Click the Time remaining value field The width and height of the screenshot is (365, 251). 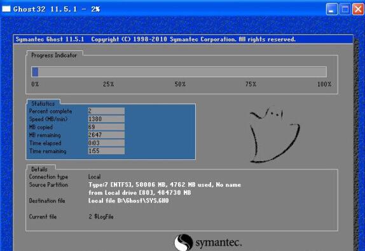point(106,151)
